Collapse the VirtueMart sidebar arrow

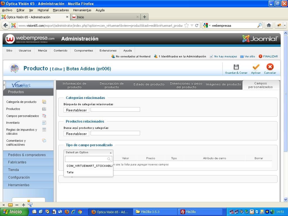(x=4, y=85)
